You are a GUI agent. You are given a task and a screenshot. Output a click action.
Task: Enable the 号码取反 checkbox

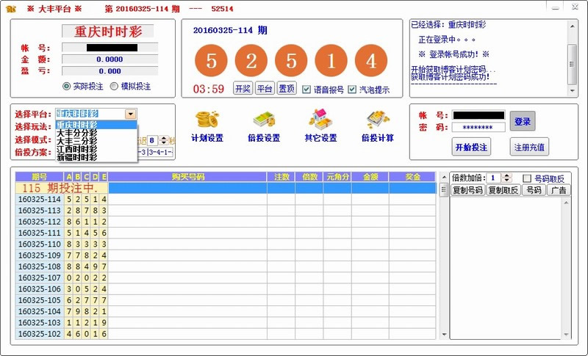point(527,178)
